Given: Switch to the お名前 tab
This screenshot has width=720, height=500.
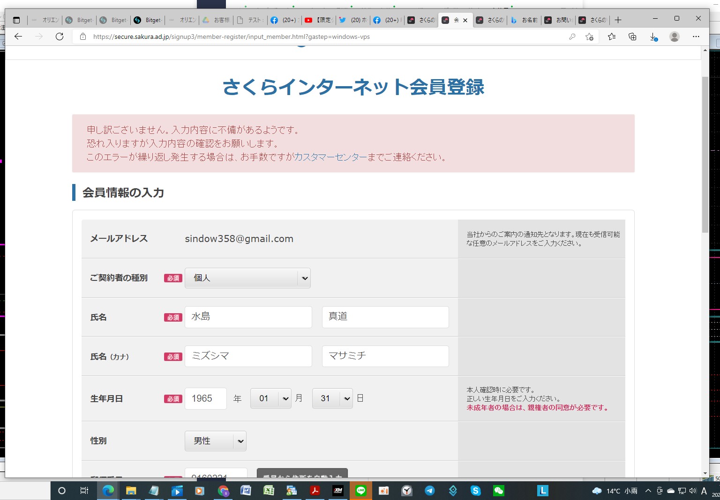Looking at the screenshot, I should click(x=524, y=20).
